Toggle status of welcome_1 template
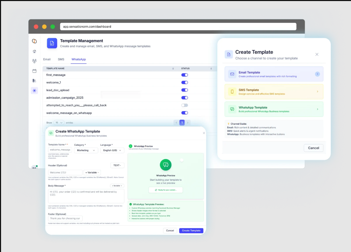 tap(185, 83)
